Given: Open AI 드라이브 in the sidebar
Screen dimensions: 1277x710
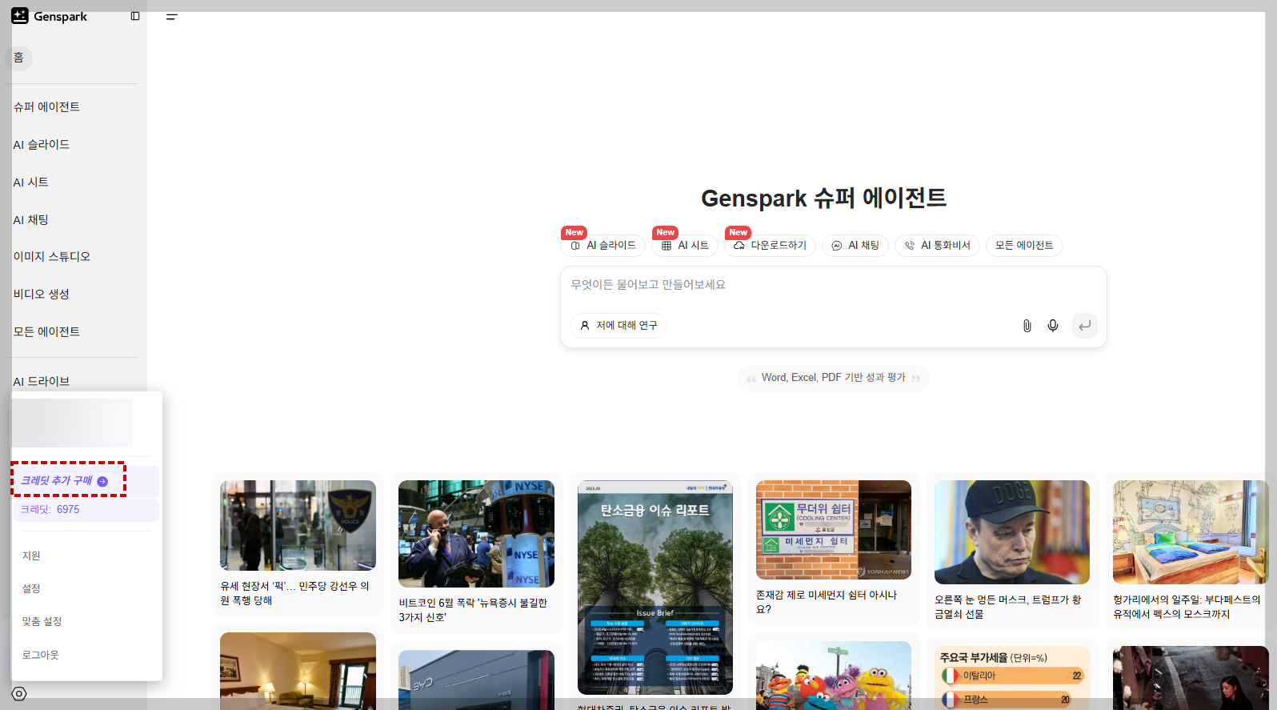Looking at the screenshot, I should (x=42, y=381).
